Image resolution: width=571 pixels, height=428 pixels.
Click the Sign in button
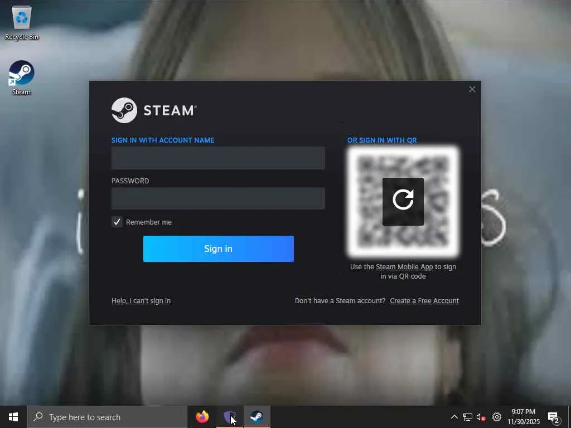(x=218, y=249)
